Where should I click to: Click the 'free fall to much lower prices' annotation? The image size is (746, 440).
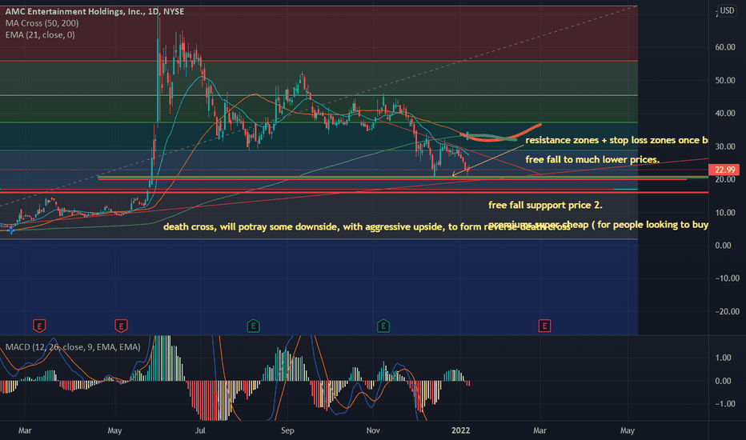(592, 159)
